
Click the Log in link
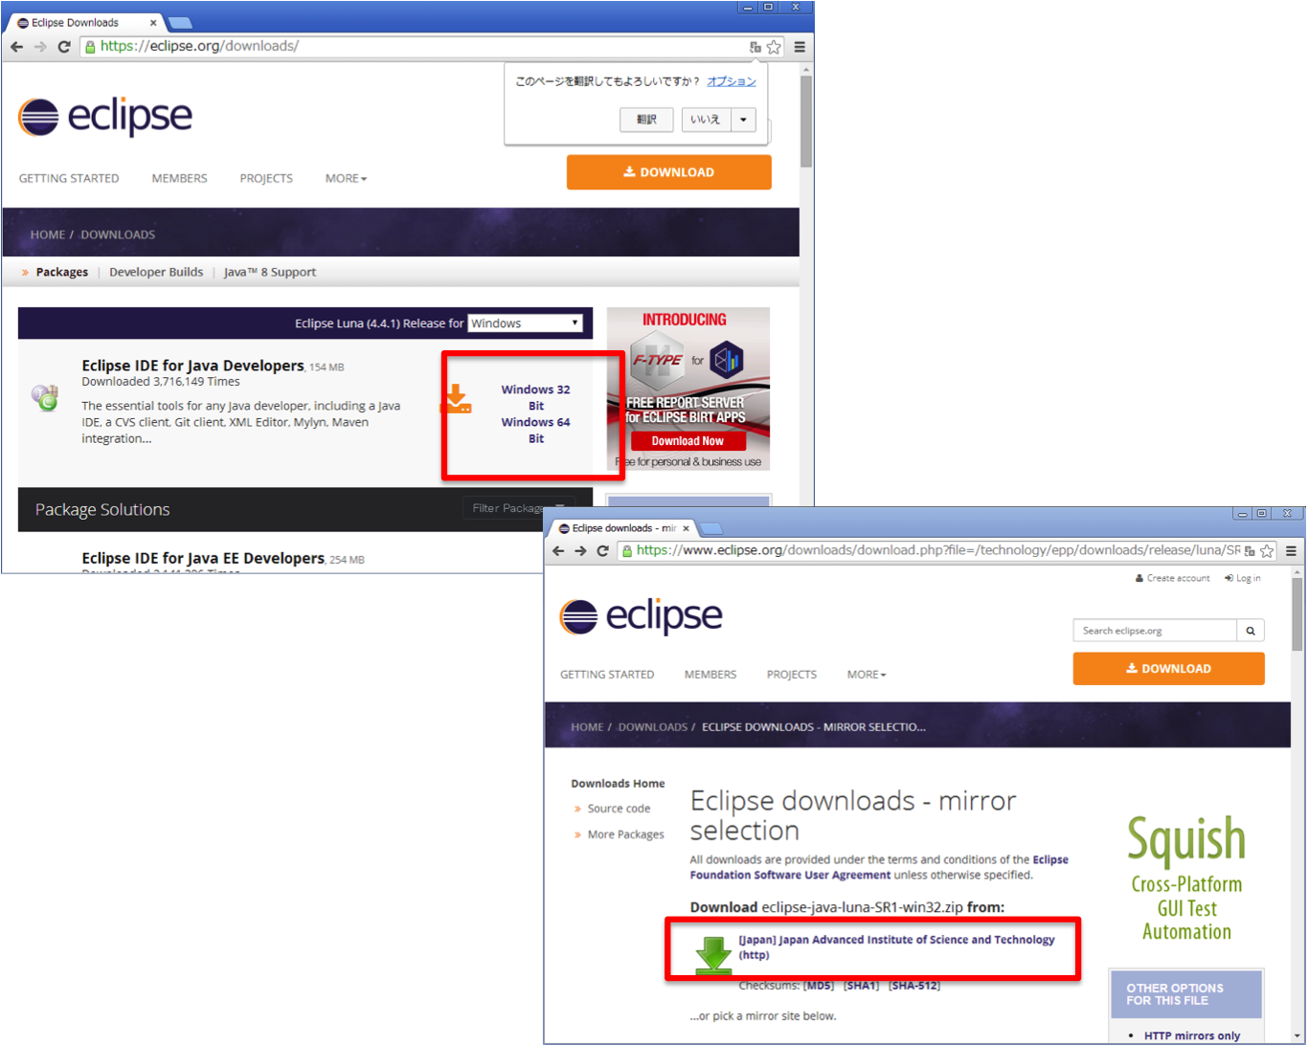coord(1243,578)
